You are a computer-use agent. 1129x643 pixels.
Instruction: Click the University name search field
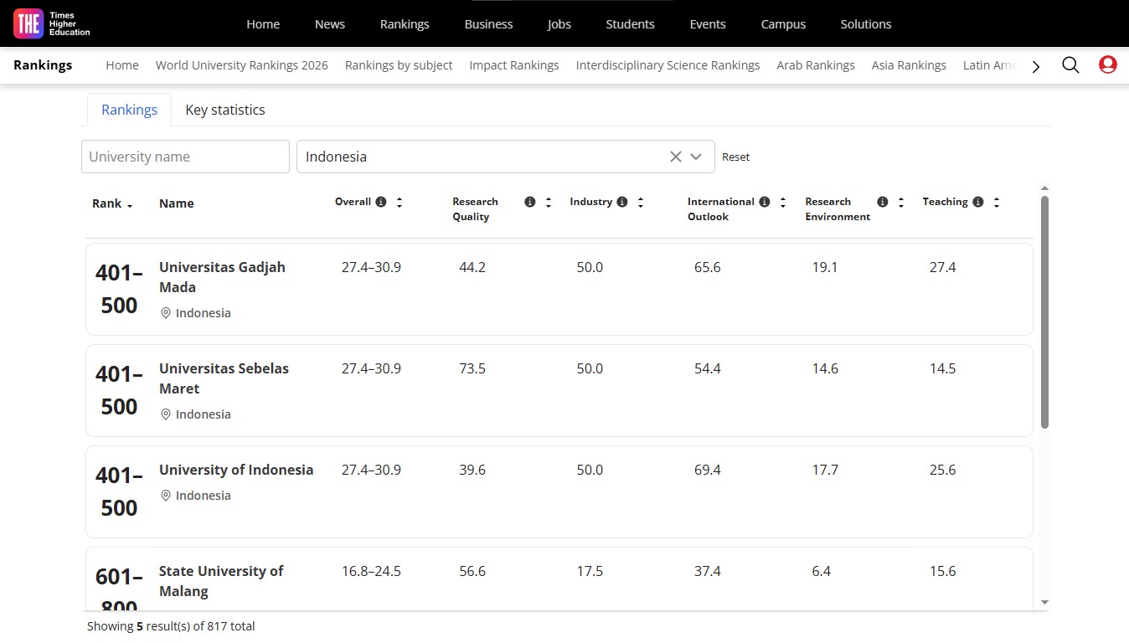click(185, 157)
